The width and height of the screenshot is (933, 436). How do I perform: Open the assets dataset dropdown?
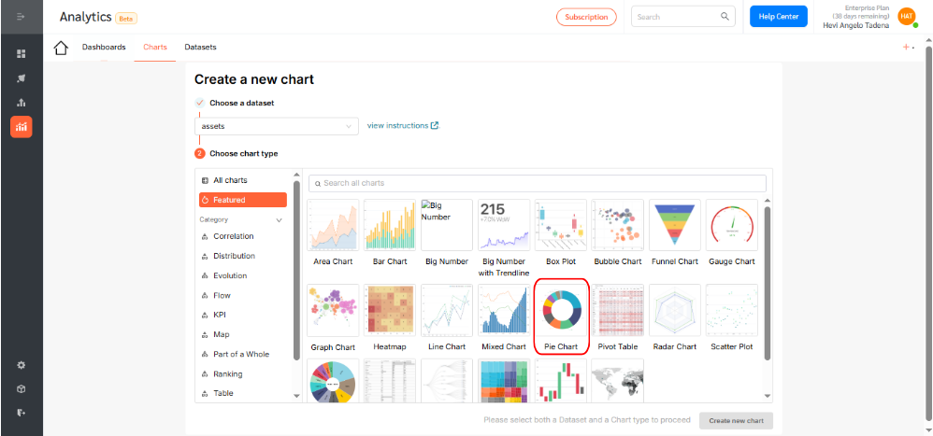coord(277,126)
